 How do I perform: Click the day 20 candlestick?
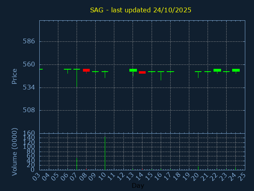tap(198, 72)
